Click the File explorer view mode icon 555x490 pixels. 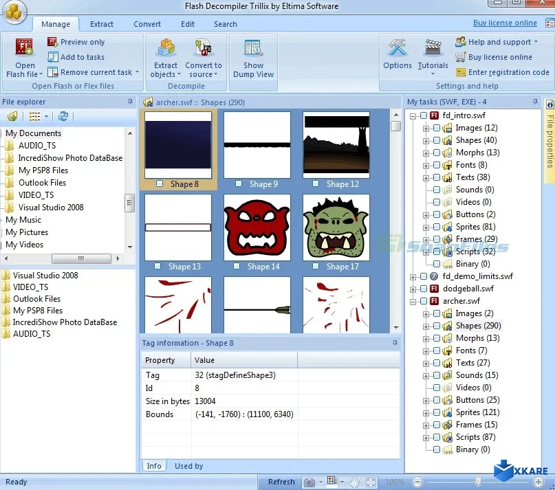tap(34, 116)
